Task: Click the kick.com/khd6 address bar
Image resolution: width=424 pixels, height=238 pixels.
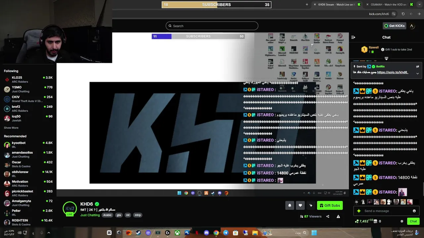Action: coord(379,14)
